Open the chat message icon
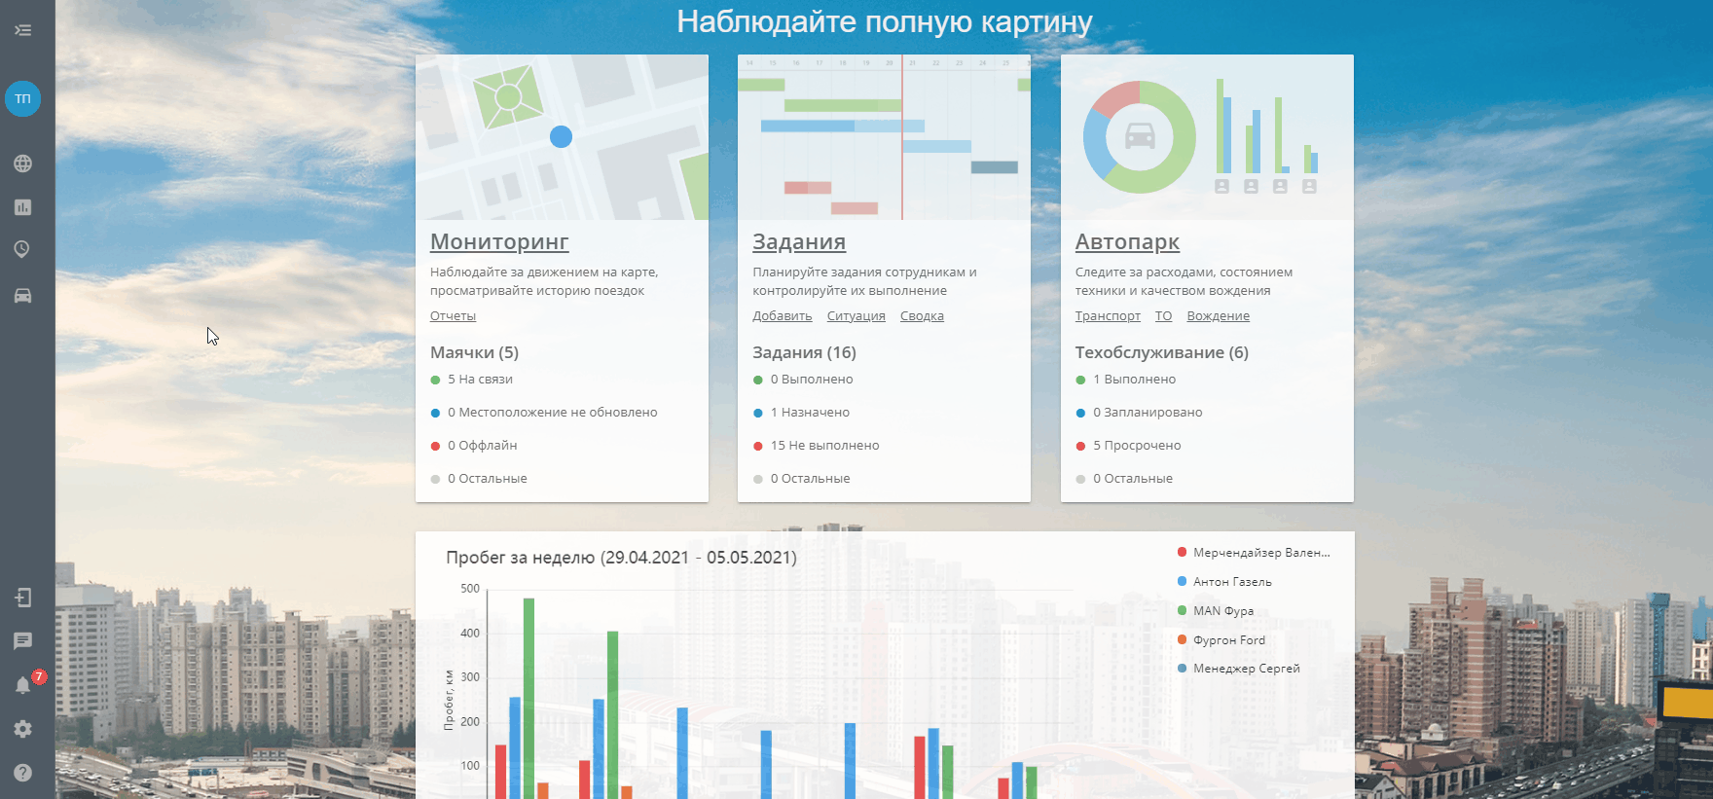 23,640
